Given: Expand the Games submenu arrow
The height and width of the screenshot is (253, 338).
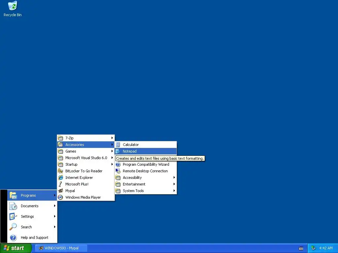Looking at the screenshot, I should click(112, 151).
